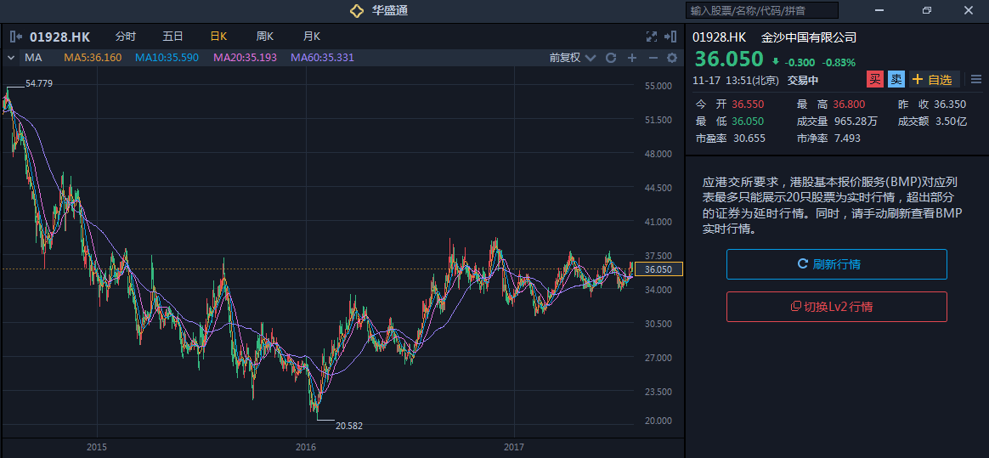Zoom out chart with minus icon
Screen dimensions: 989x458
(653, 58)
